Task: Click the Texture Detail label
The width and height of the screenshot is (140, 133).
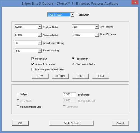Action: click(x=51, y=27)
